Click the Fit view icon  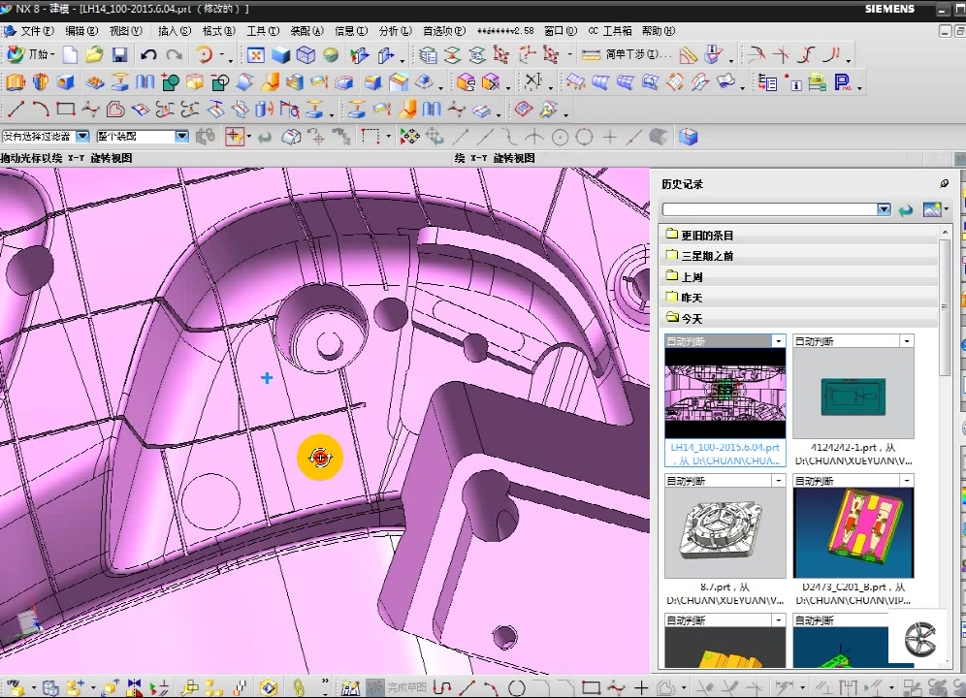[256, 55]
